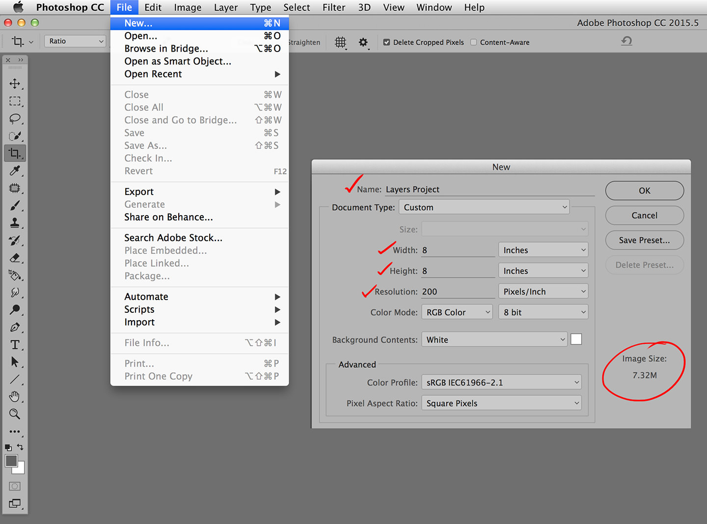Change screen mode at toolbox bottom
Viewport: 707px width, 524px height.
pos(15,503)
